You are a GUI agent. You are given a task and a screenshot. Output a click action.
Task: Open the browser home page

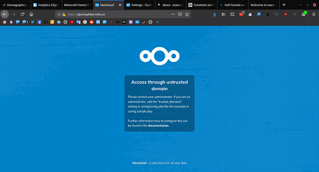[x=31, y=14]
